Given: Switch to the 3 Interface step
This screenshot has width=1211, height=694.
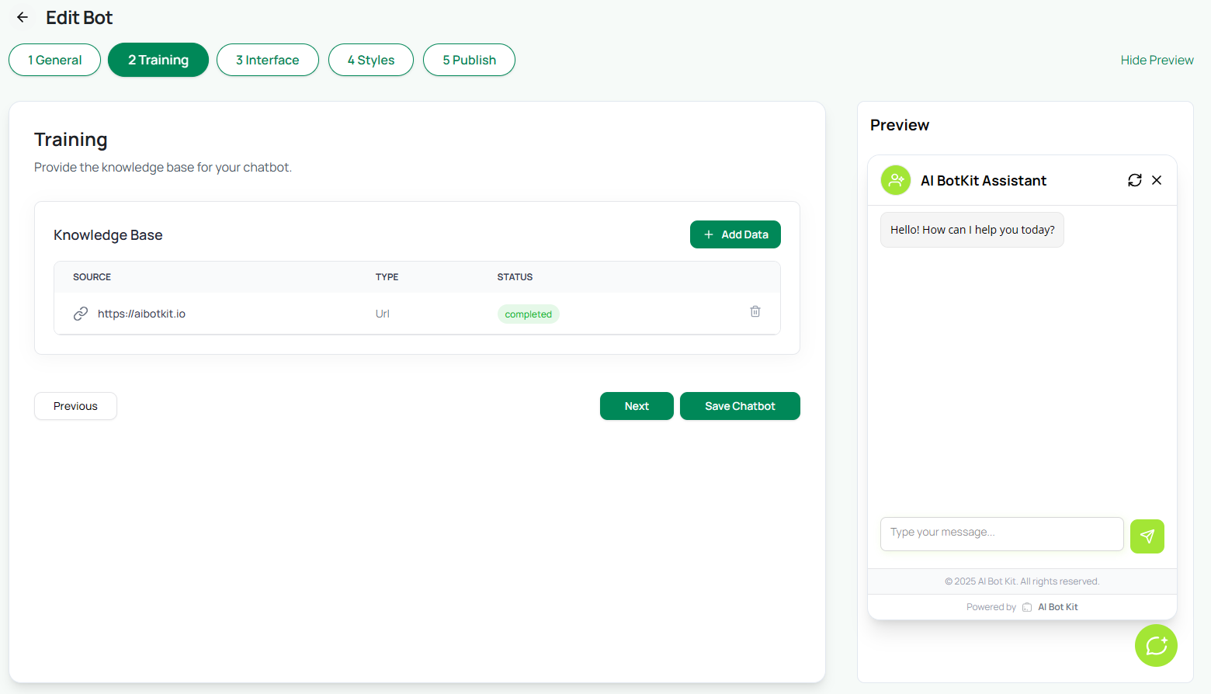Looking at the screenshot, I should point(267,60).
